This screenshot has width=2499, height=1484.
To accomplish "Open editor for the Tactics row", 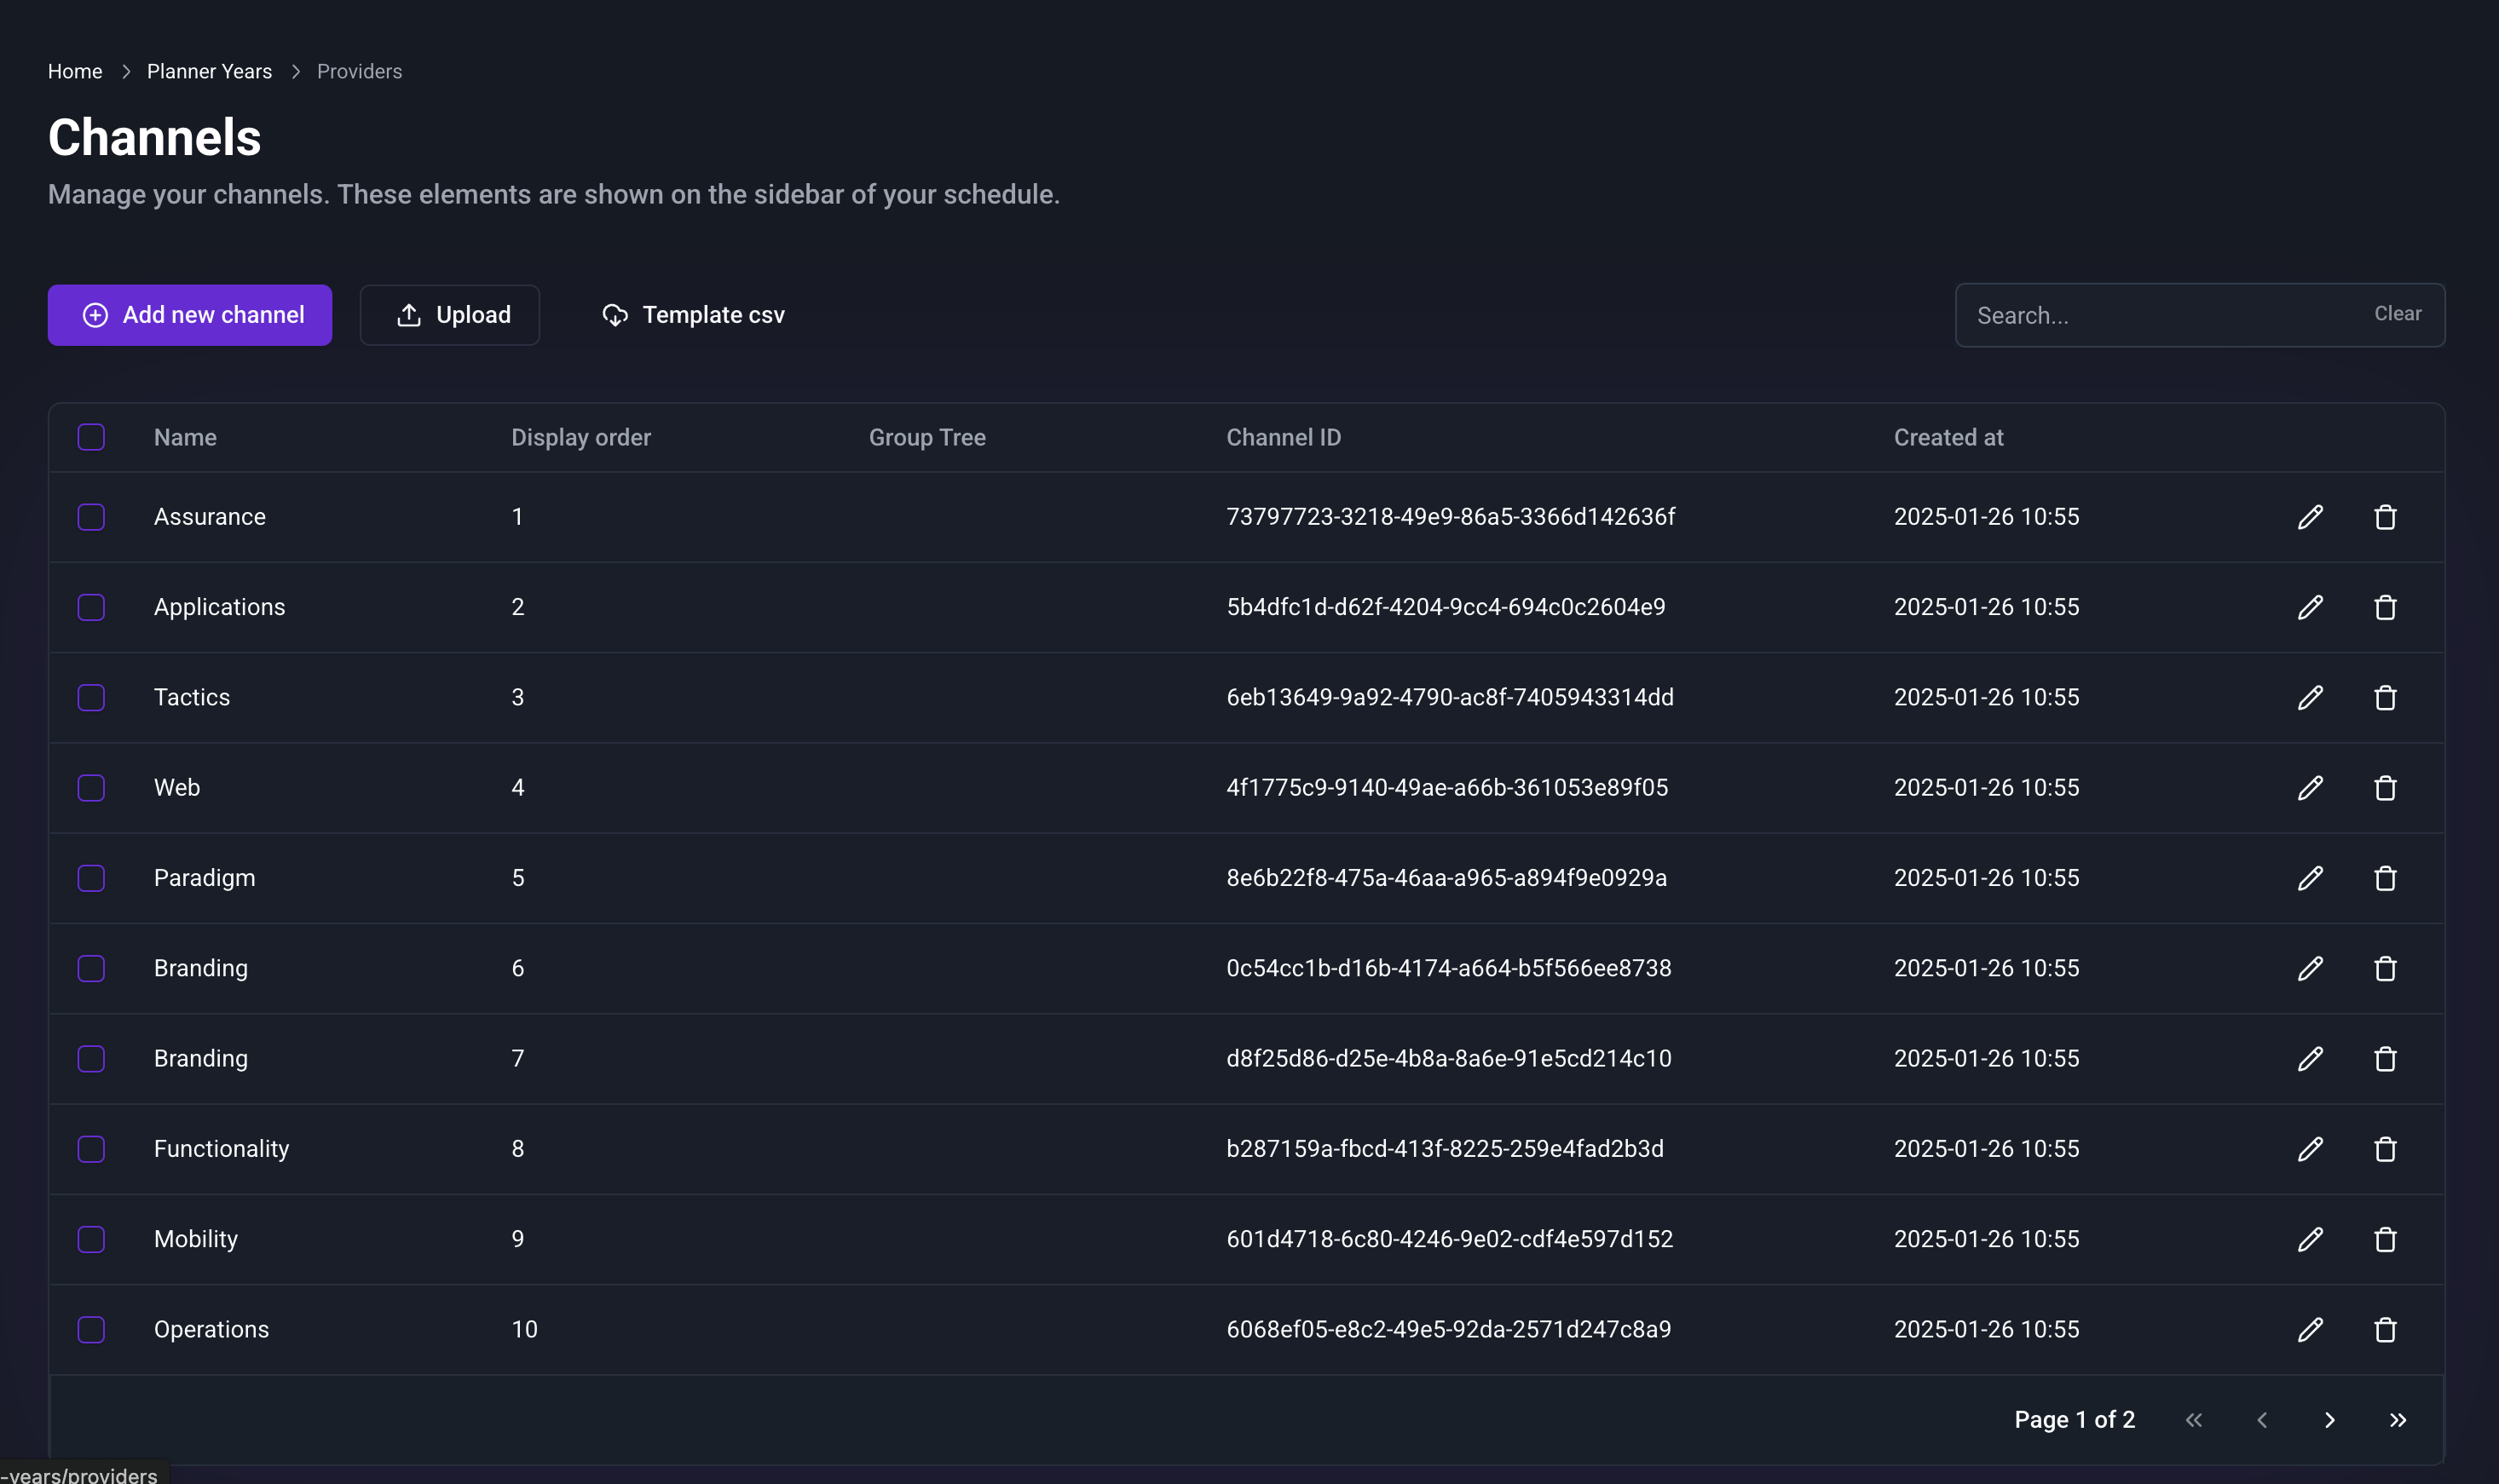I will coord(2310,697).
